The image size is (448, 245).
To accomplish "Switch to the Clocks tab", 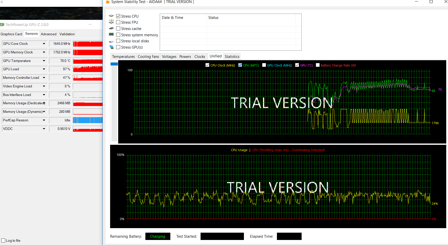I will (x=200, y=57).
